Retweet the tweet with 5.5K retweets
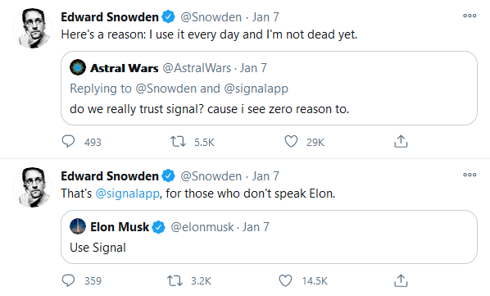Viewport: 490px width, 296px height. [x=178, y=142]
